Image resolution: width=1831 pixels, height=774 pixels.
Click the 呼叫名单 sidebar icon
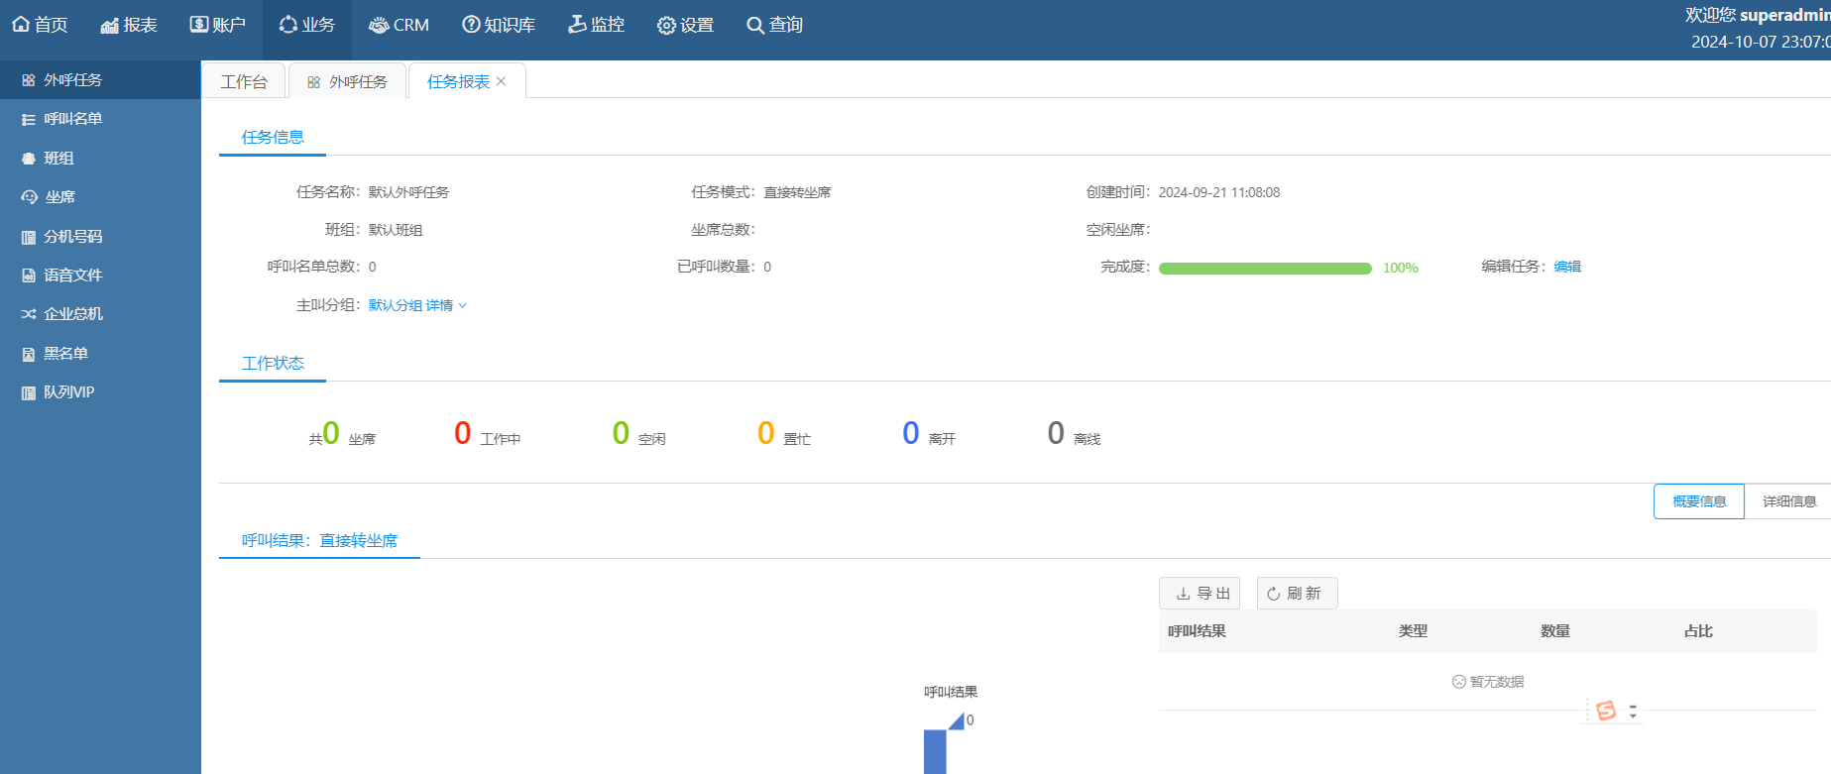click(x=29, y=119)
